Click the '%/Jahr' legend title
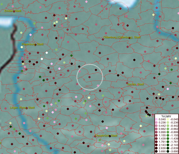This screenshot has width=179, height=154. tap(166, 116)
